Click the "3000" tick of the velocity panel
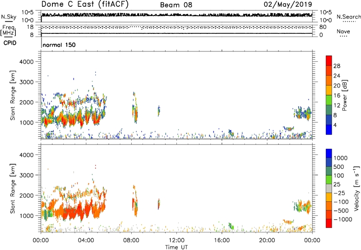Screen dimensions: 361x250 coord(26,175)
